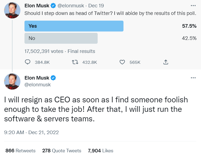The image size is (201, 158).
Task: Click the reply icon on the poll tweet
Action: coord(27,62)
